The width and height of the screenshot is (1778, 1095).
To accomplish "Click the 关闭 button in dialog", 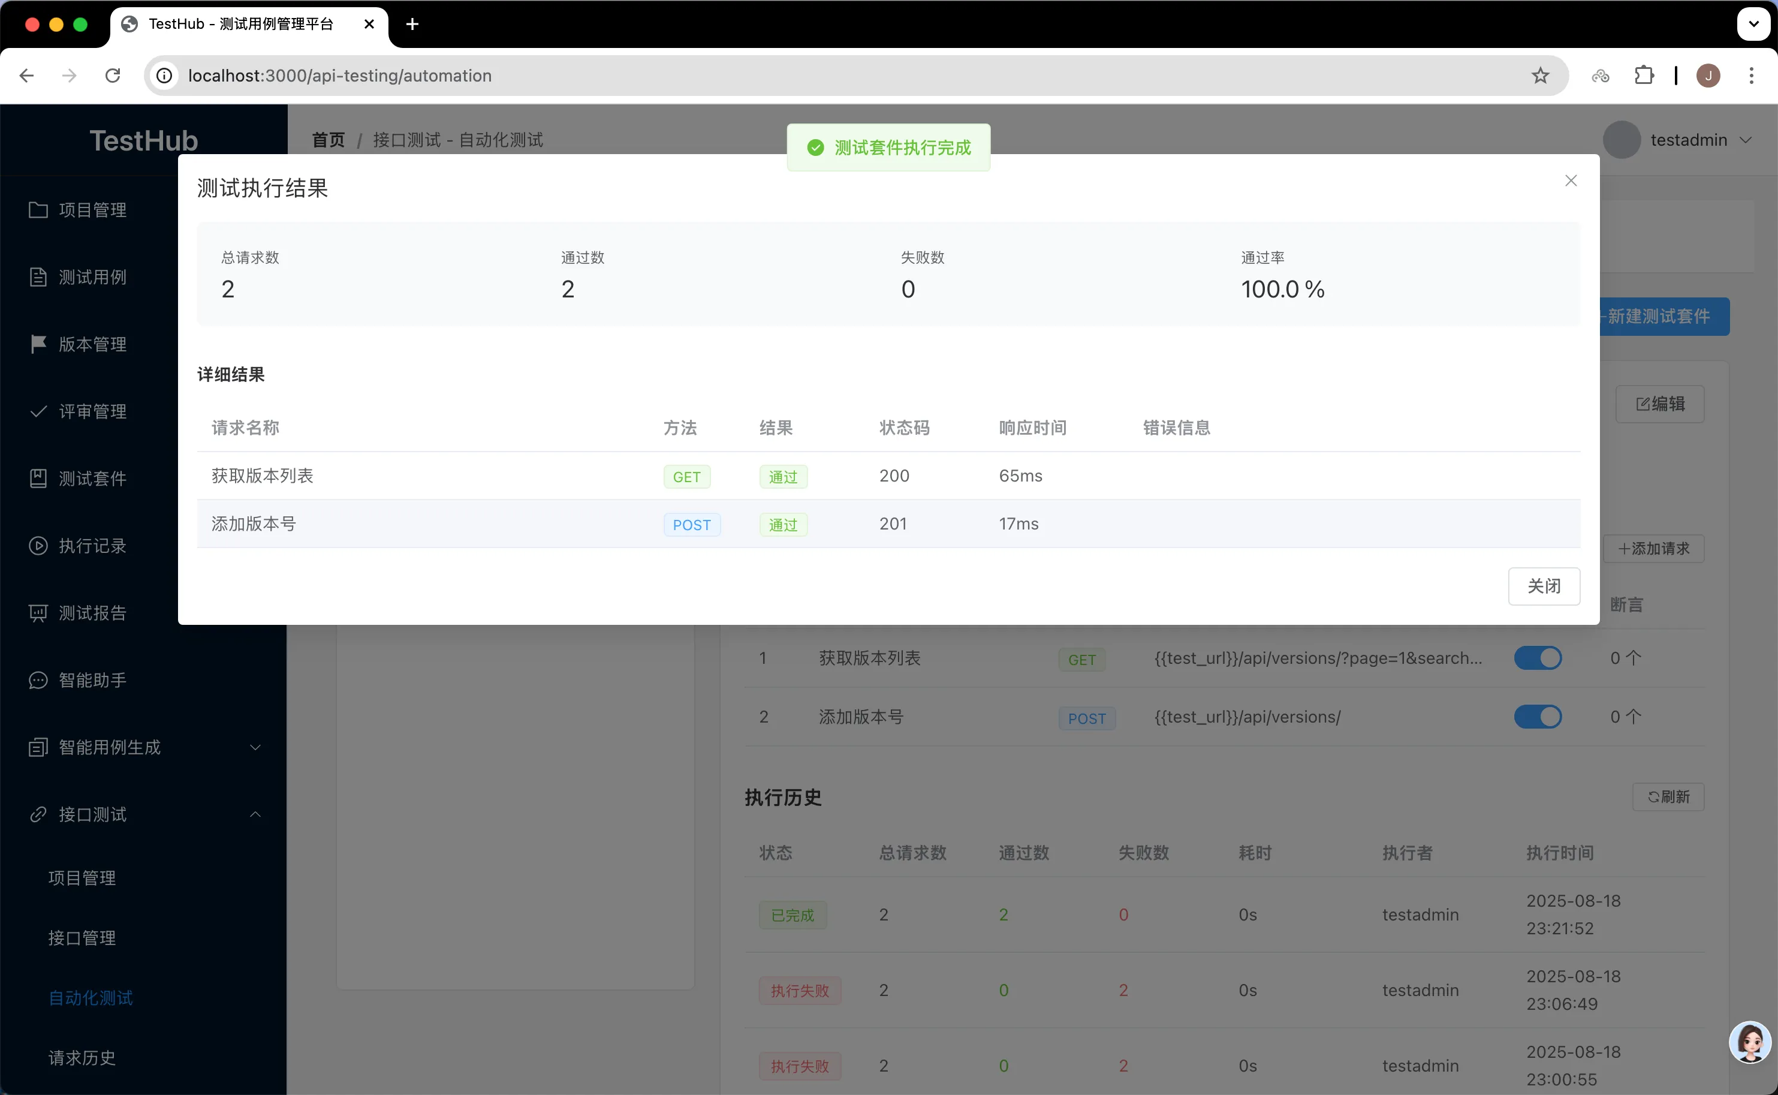I will click(x=1543, y=586).
